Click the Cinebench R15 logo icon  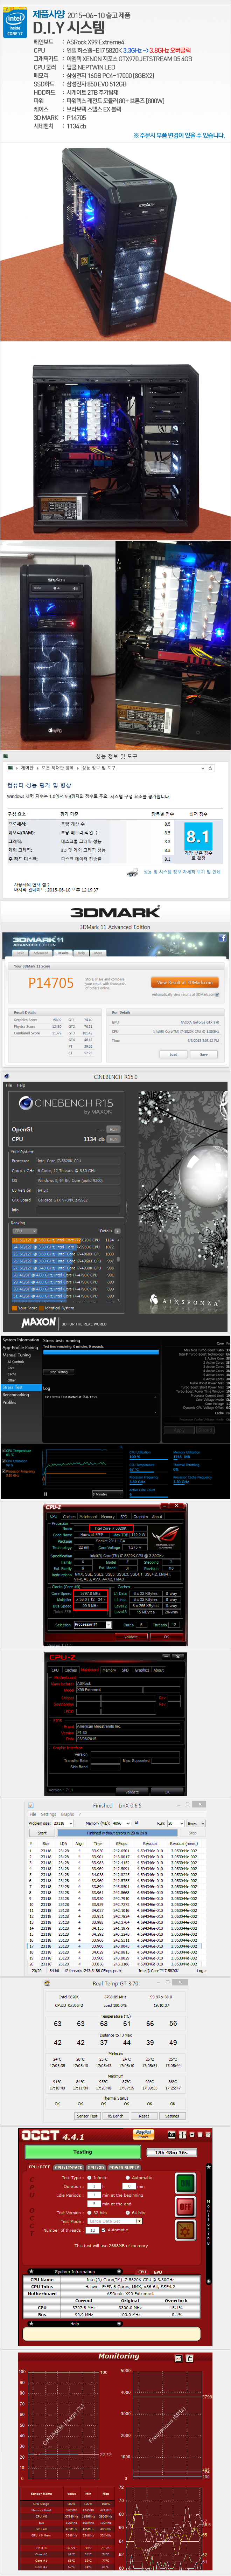coord(26,1103)
